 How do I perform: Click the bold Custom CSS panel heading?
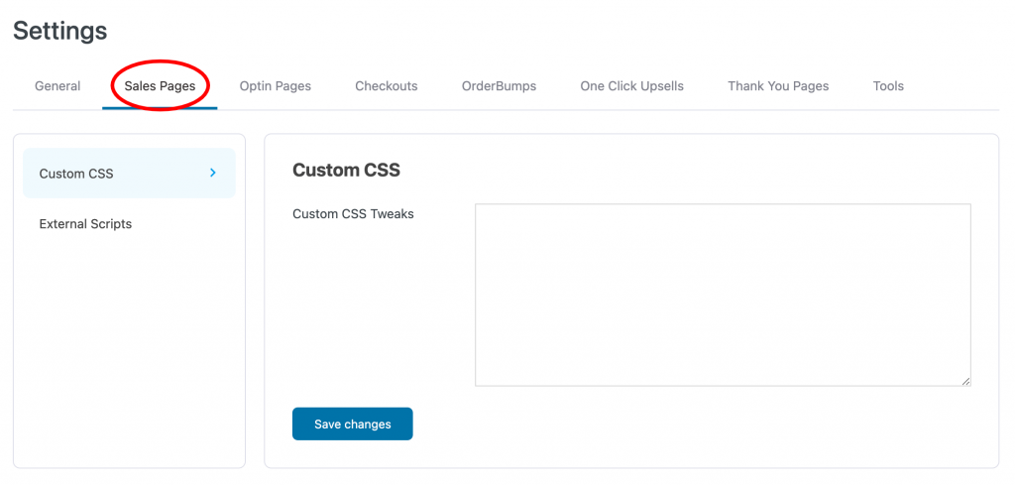point(346,171)
